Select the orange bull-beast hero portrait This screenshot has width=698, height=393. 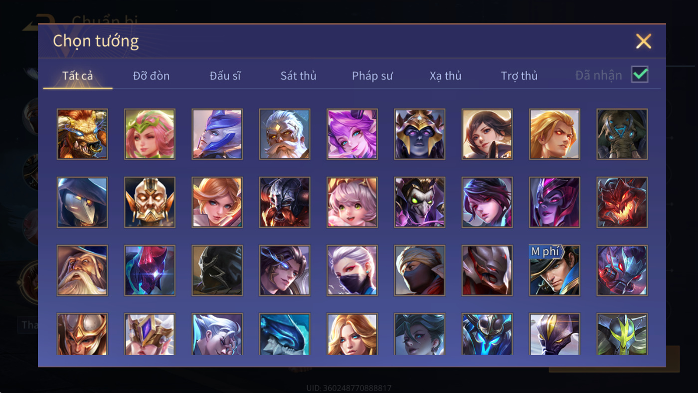[82, 134]
